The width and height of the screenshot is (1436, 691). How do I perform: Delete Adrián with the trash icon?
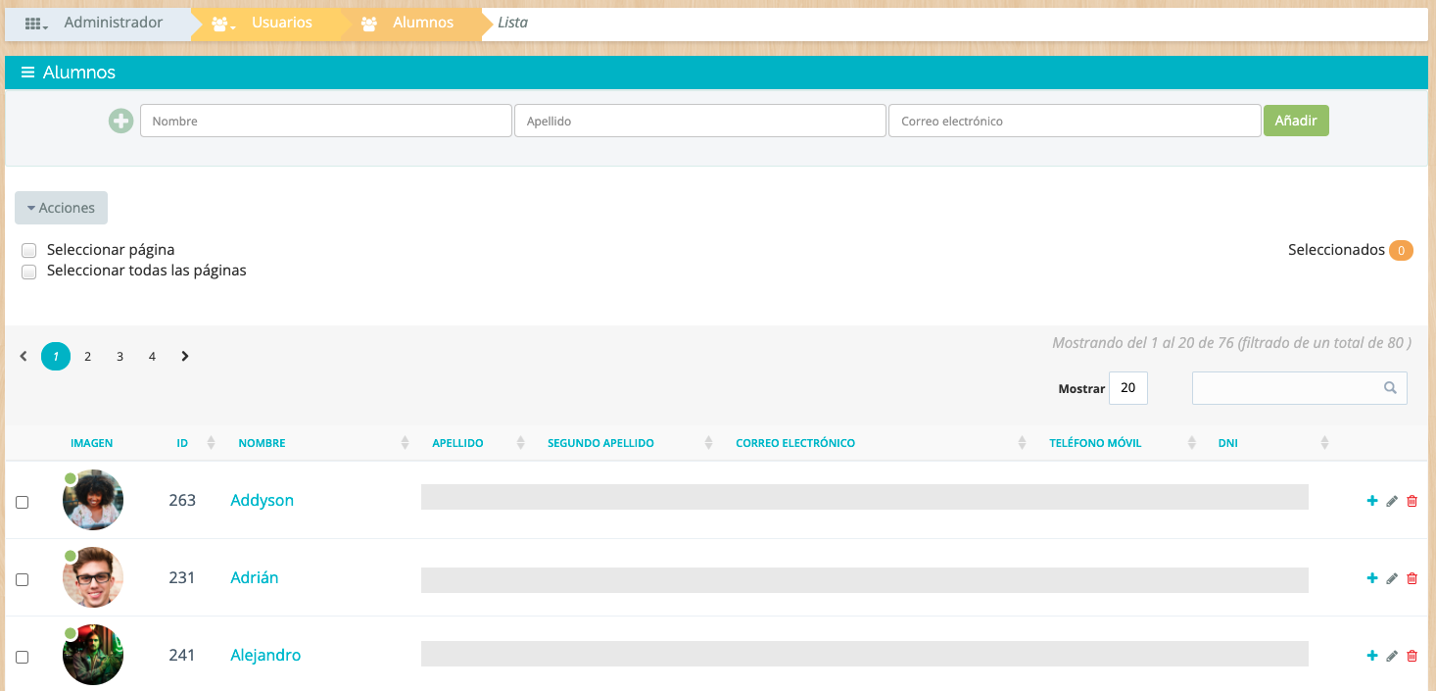coord(1412,578)
